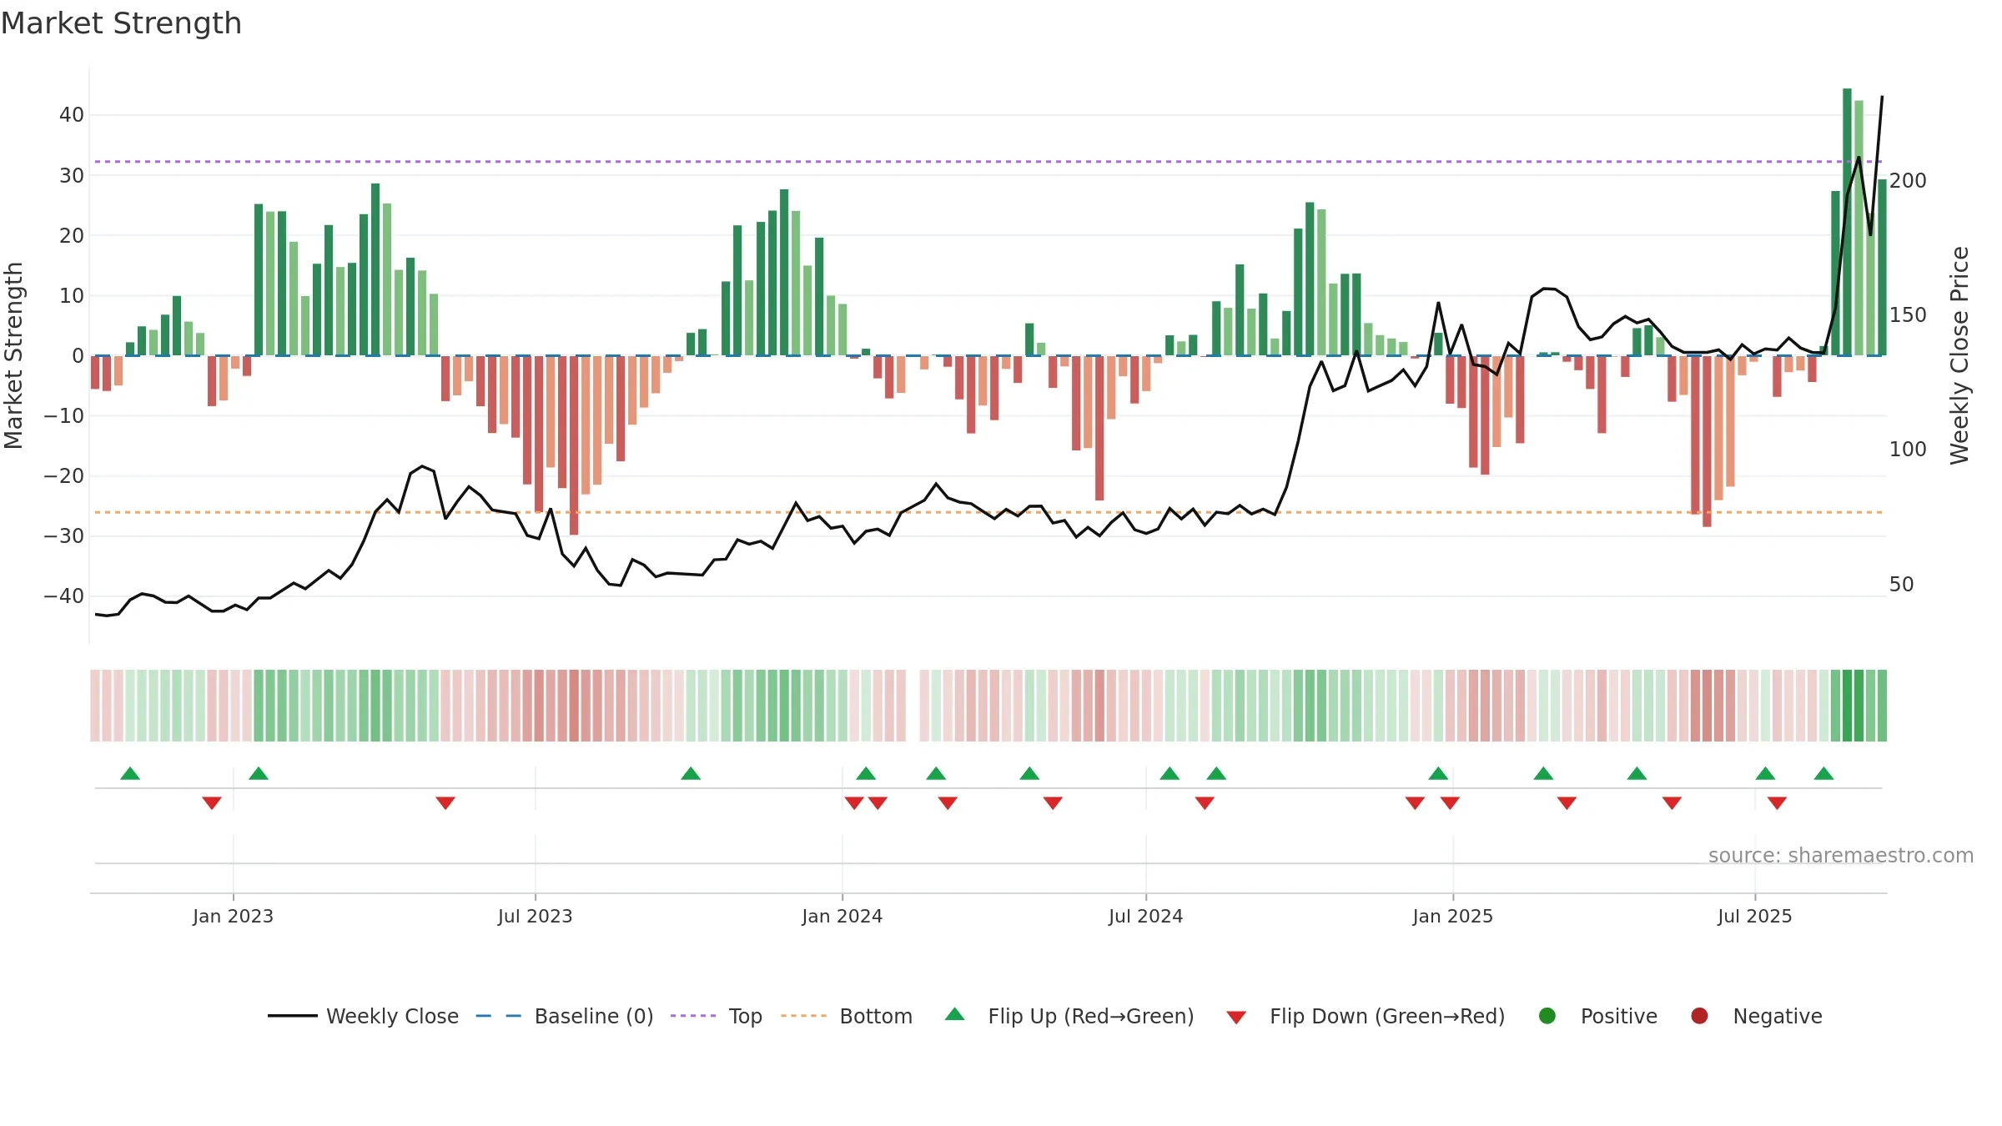Click the green Positive circle in the legend
This screenshot has height=1126, width=2002.
1547,1016
